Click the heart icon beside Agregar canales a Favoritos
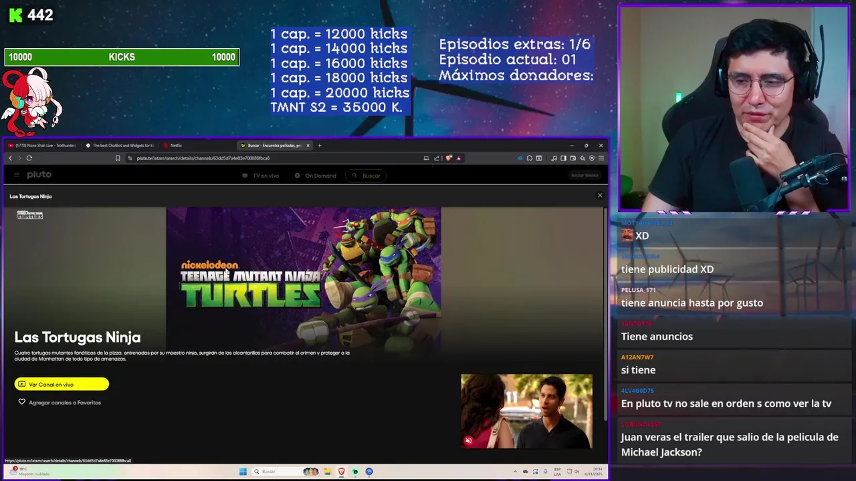This screenshot has width=856, height=481. click(21, 402)
